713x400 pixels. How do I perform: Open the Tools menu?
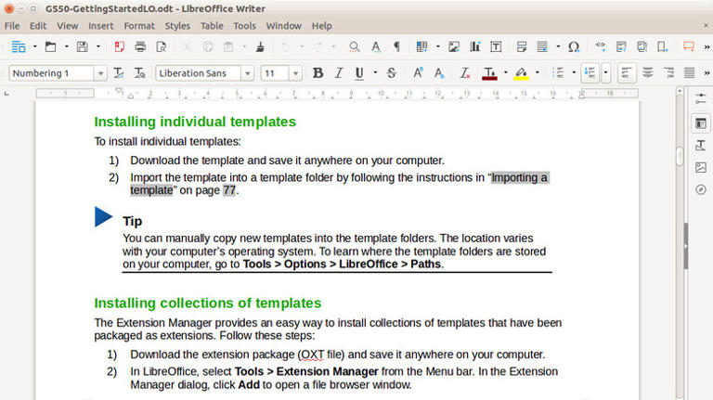[244, 26]
